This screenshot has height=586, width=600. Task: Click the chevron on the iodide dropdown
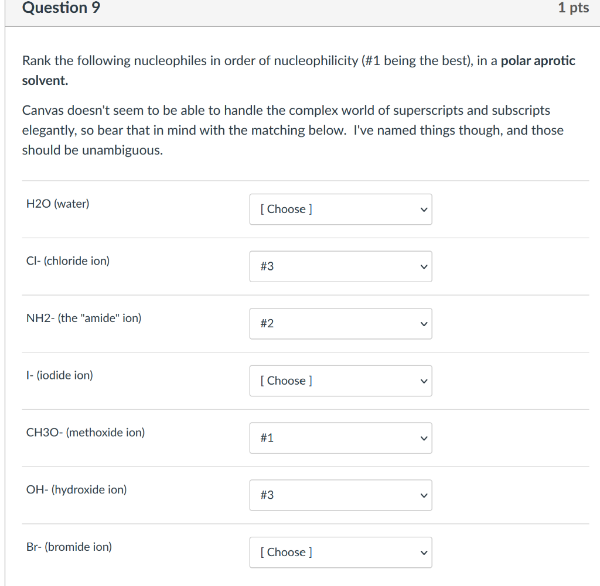(423, 381)
